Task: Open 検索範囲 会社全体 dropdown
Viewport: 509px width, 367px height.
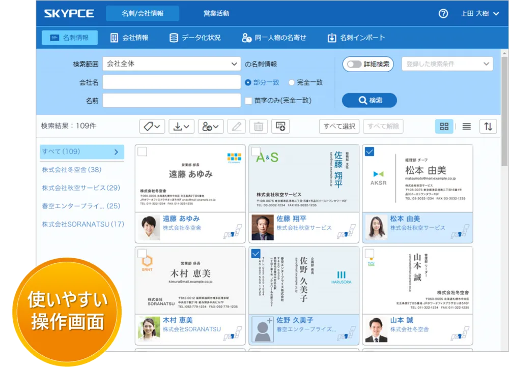Action: (172, 64)
